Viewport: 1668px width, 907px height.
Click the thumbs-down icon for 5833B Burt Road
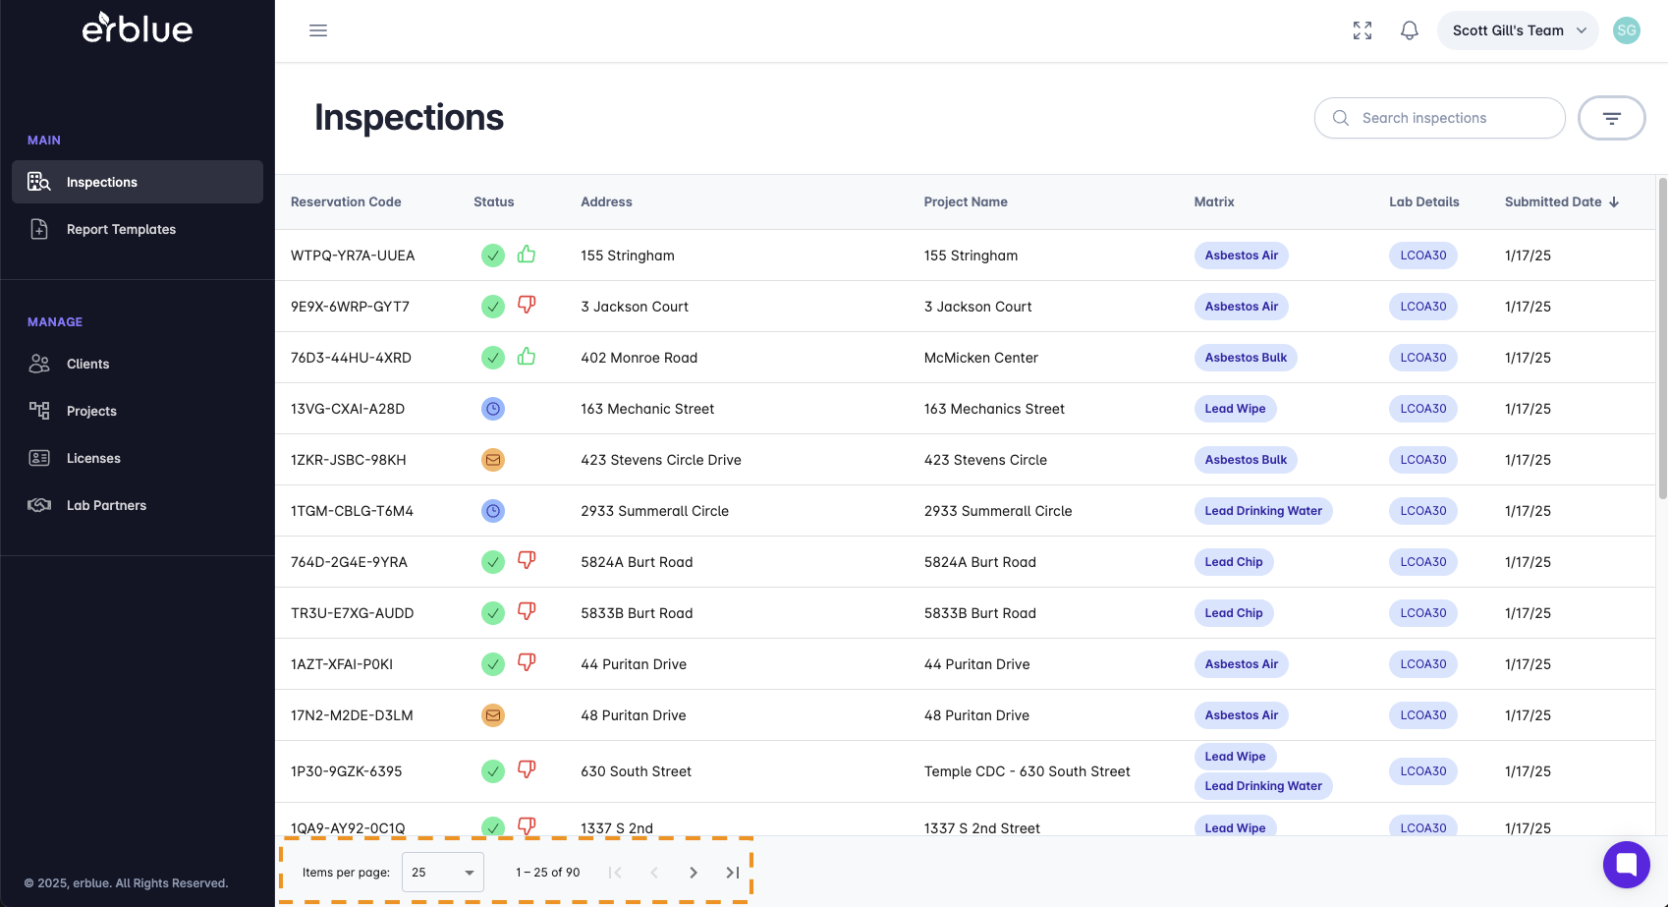527,612
